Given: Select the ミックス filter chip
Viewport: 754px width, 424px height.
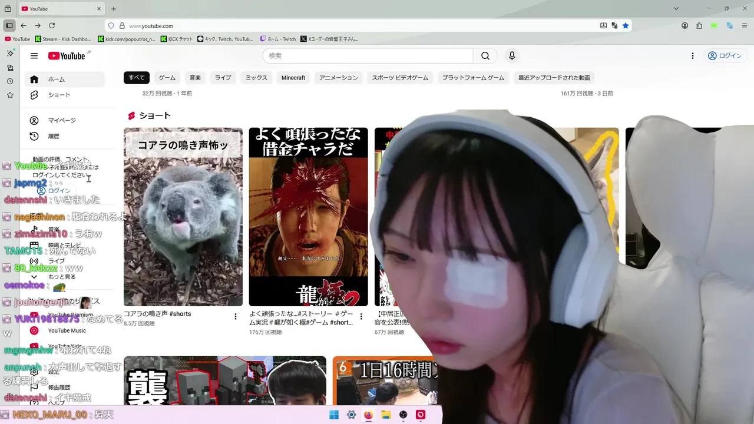Looking at the screenshot, I should [x=256, y=78].
